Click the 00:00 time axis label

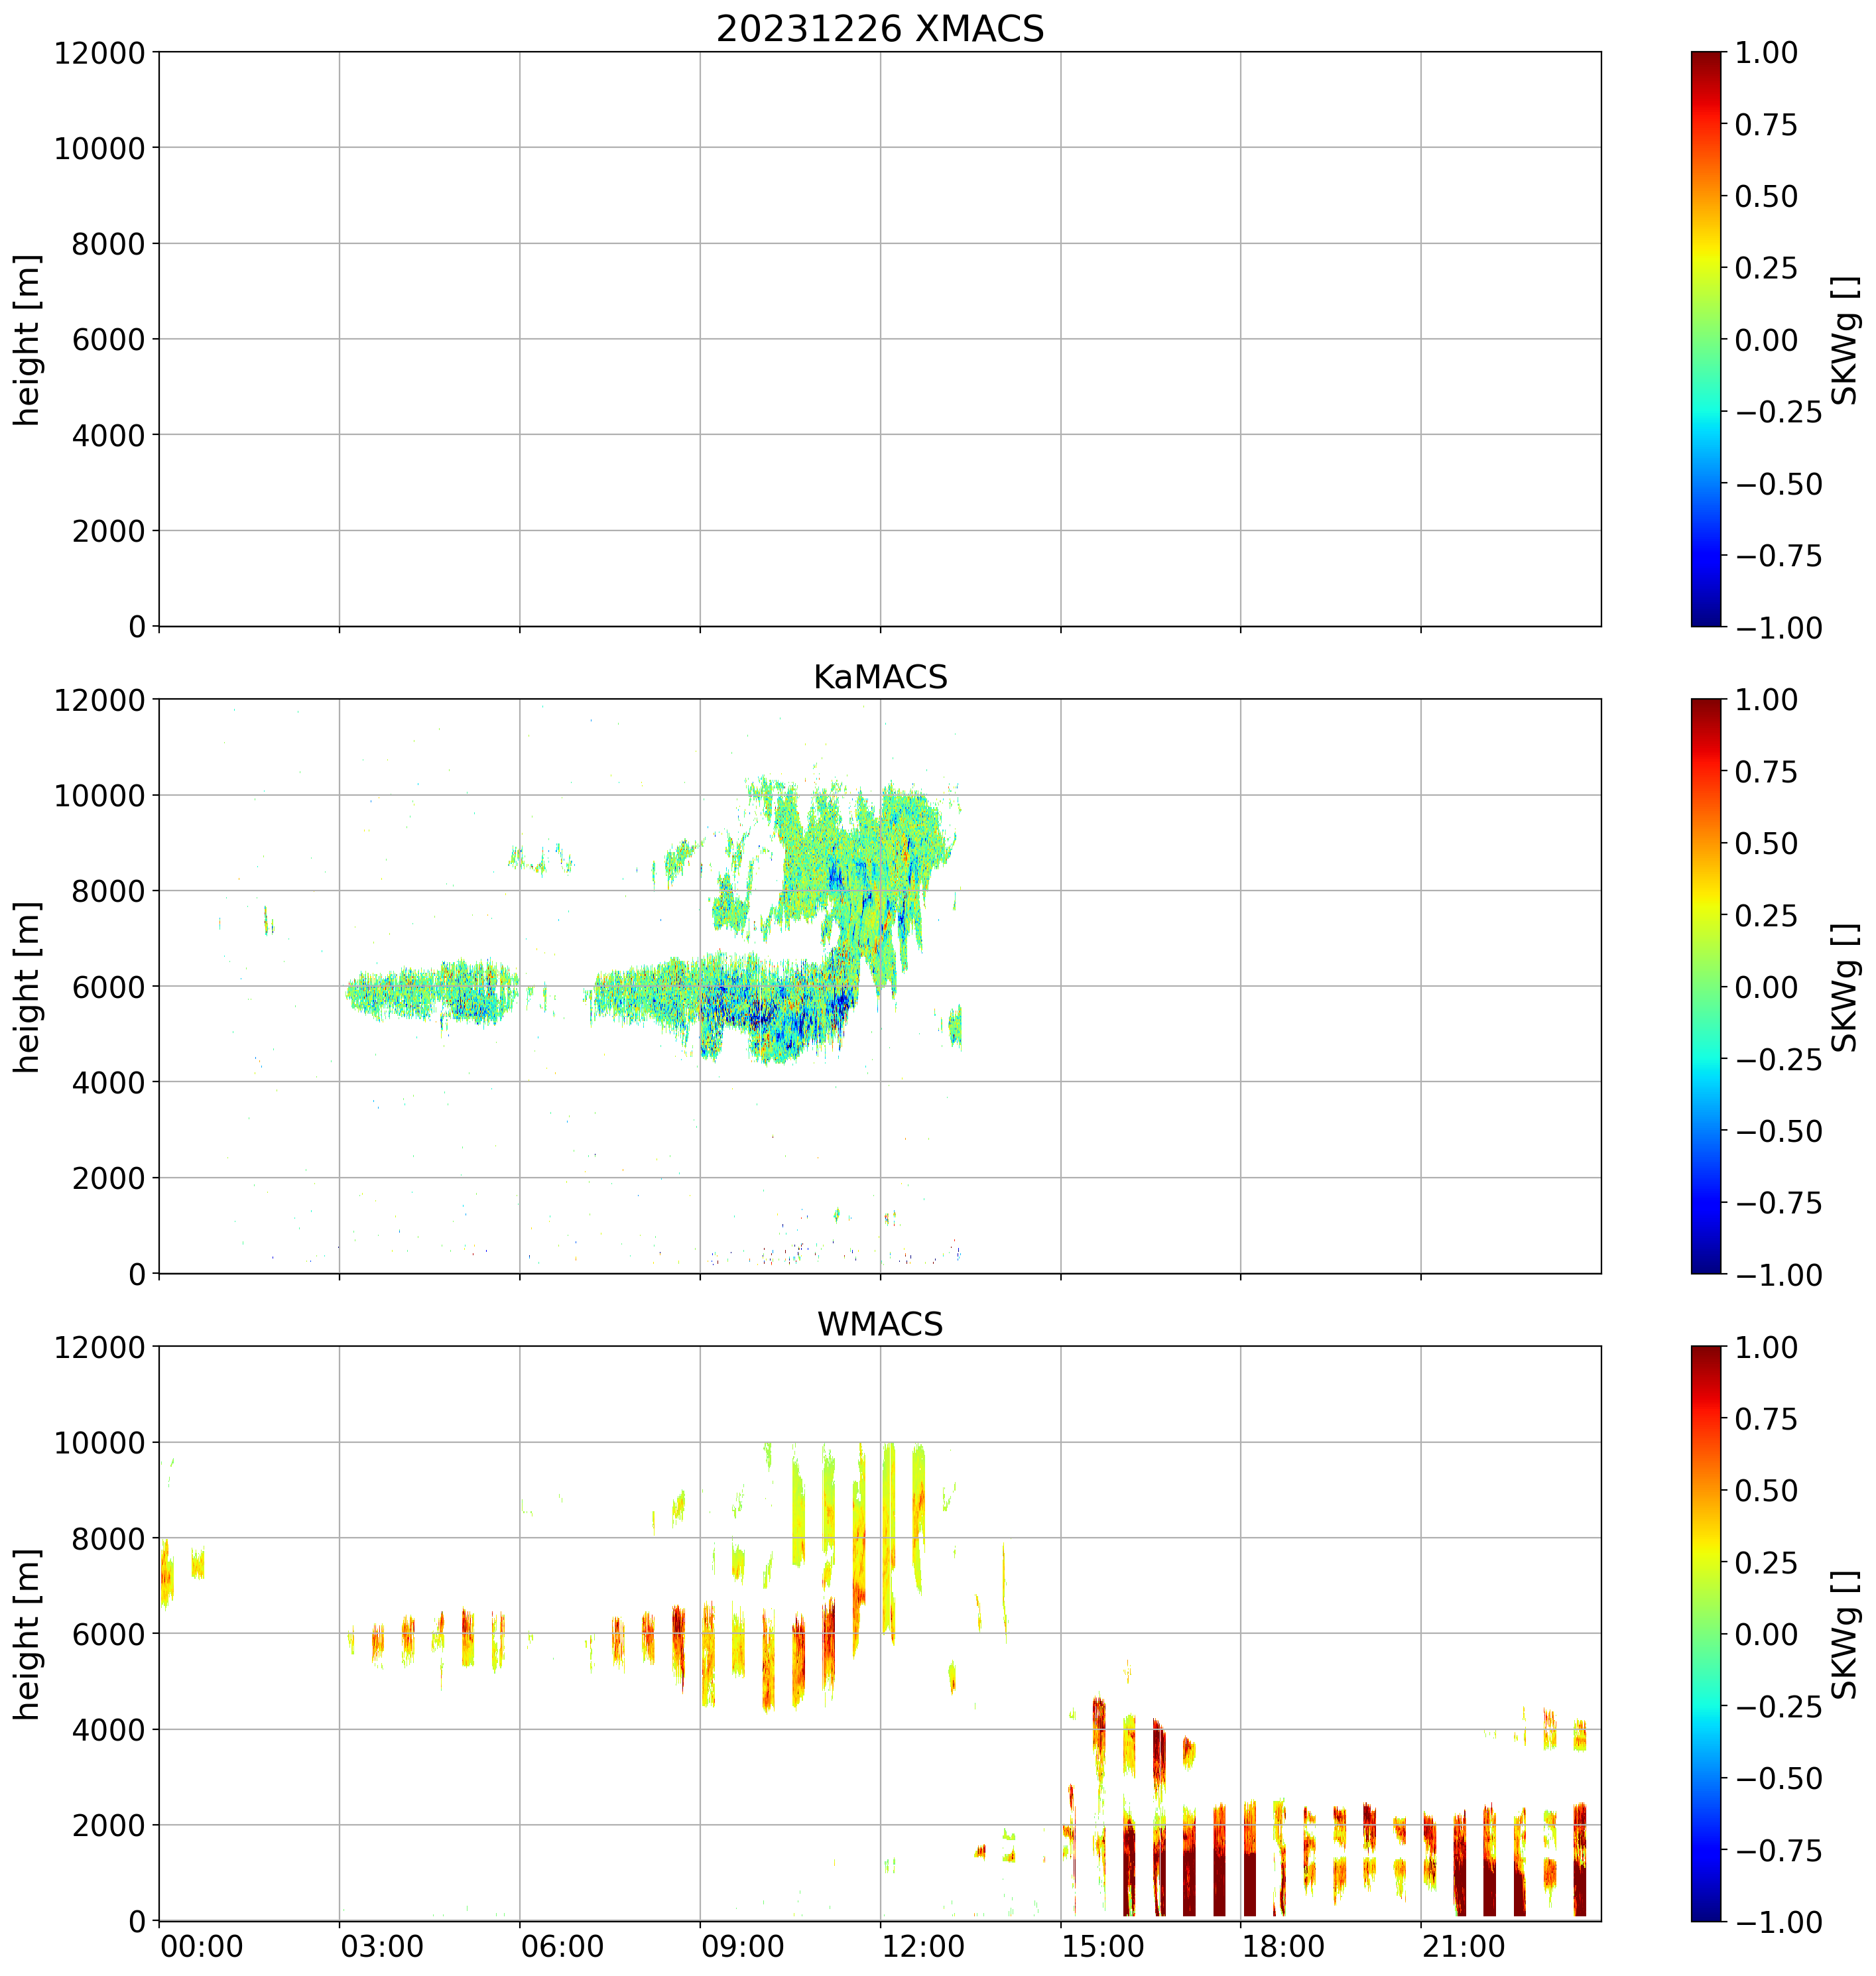(202, 1947)
